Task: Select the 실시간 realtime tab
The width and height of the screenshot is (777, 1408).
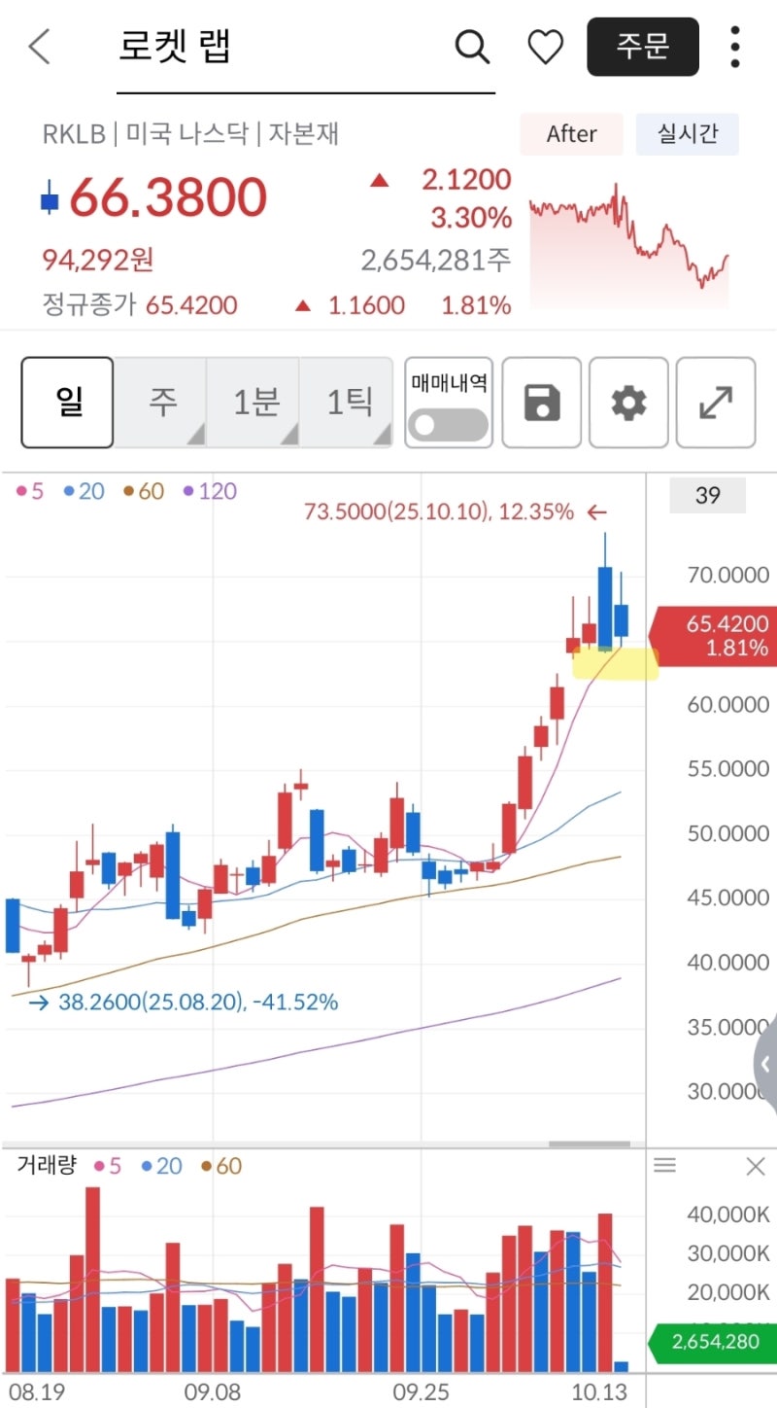Action: 687,134
